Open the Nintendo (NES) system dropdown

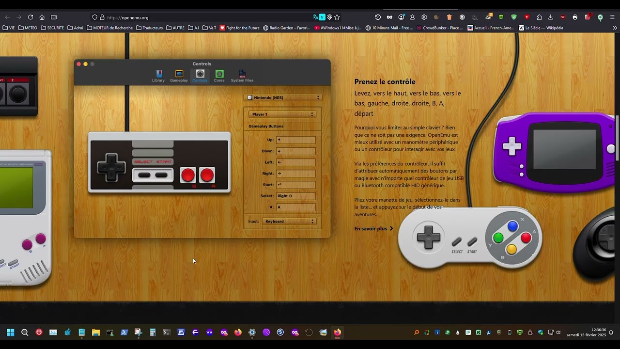point(282,97)
